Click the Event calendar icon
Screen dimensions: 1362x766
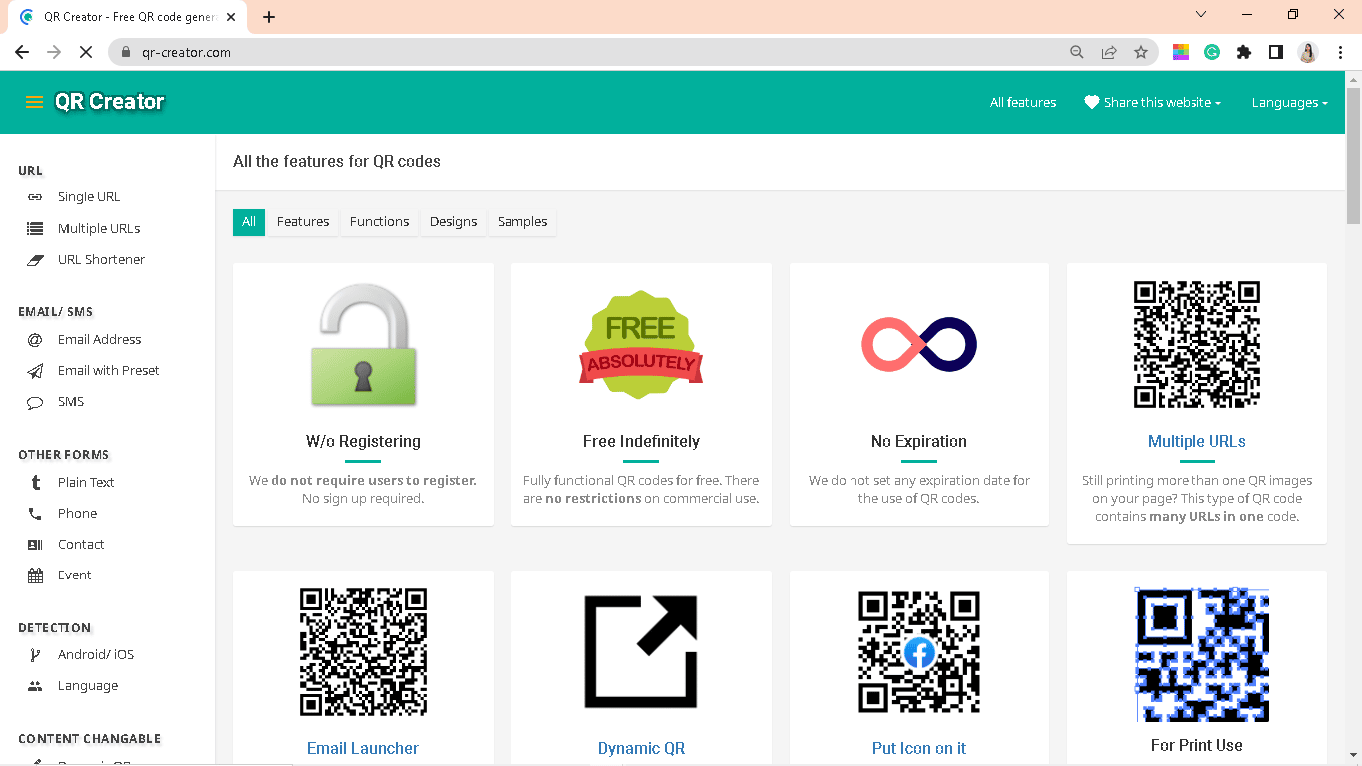(35, 575)
